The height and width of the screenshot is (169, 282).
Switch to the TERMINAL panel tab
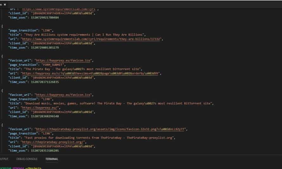[52, 159]
